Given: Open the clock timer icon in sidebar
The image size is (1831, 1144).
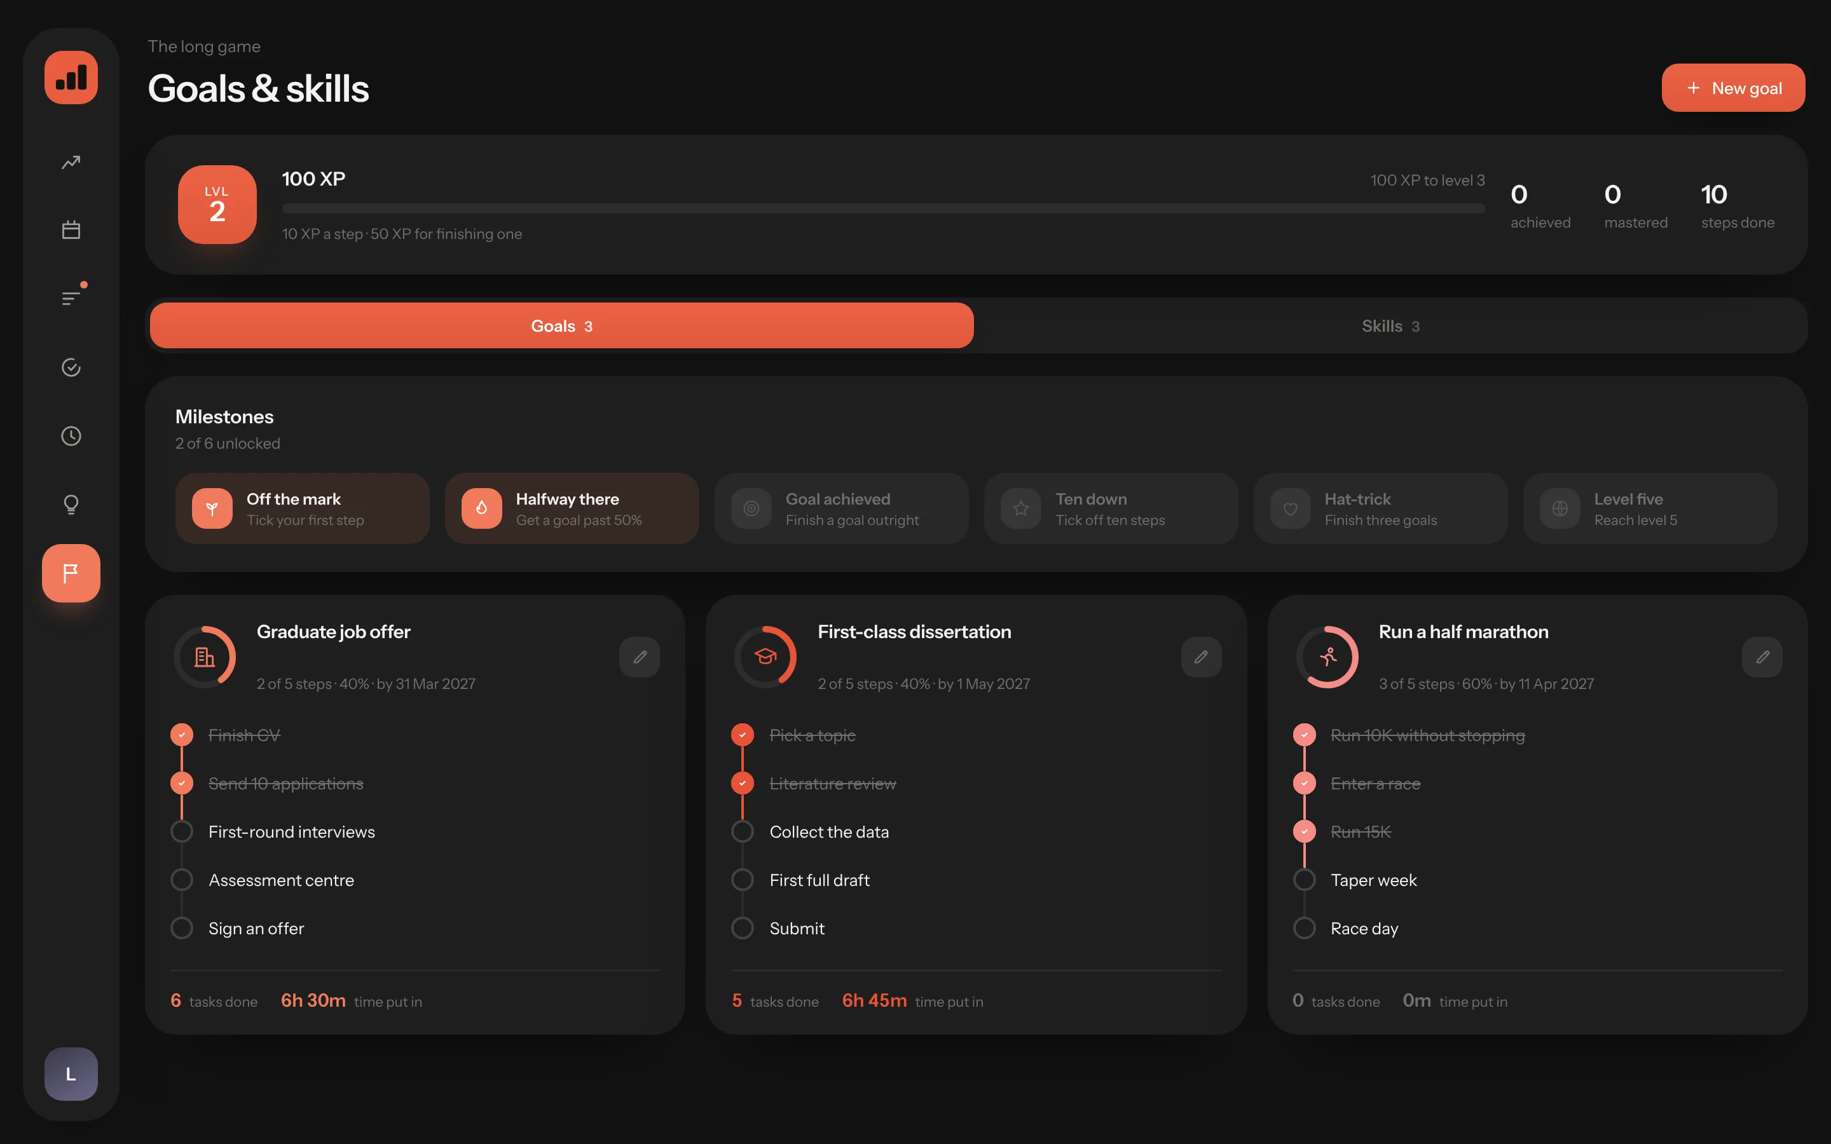Looking at the screenshot, I should pos(71,436).
